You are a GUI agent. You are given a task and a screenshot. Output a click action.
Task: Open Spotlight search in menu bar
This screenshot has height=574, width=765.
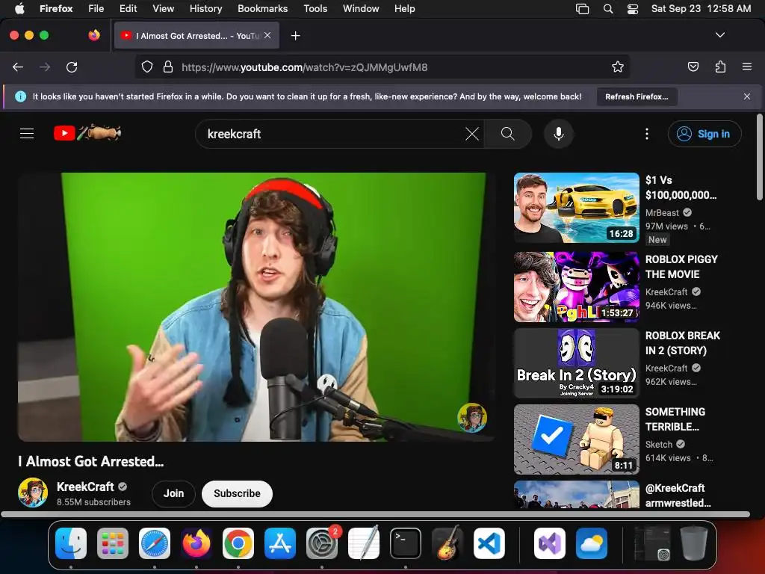tap(608, 8)
